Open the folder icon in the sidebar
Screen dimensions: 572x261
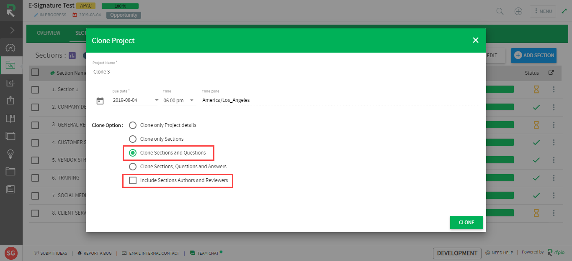click(11, 172)
